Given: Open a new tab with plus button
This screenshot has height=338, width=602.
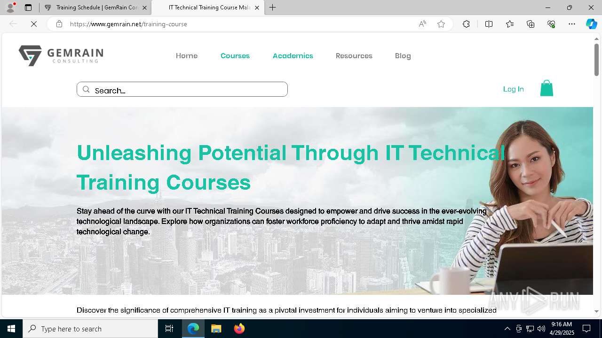Looking at the screenshot, I should 273,8.
